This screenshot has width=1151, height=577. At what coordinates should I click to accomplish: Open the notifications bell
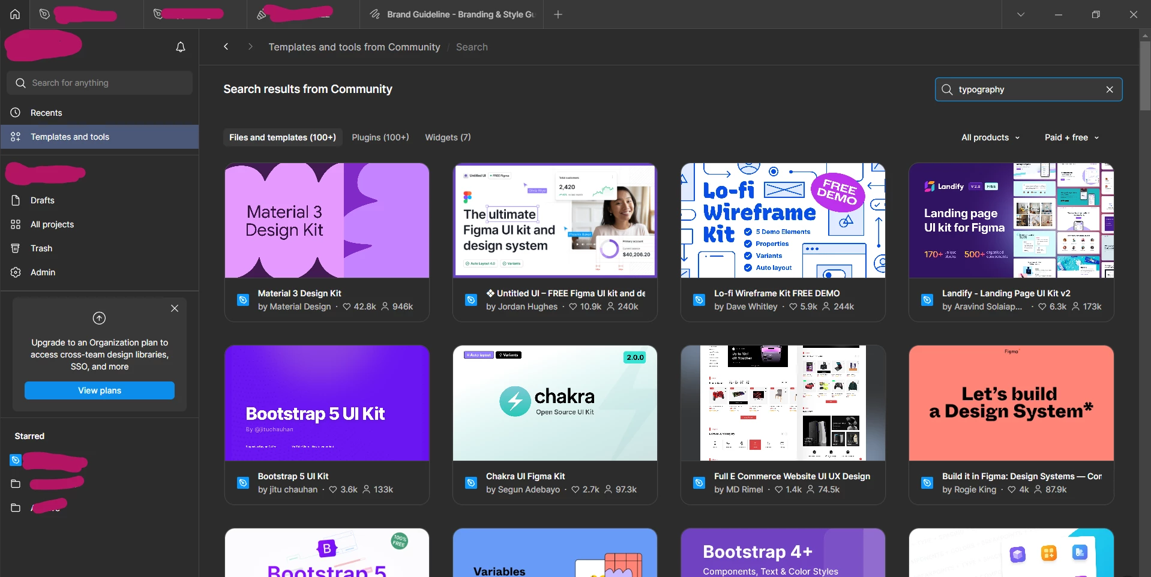(180, 47)
